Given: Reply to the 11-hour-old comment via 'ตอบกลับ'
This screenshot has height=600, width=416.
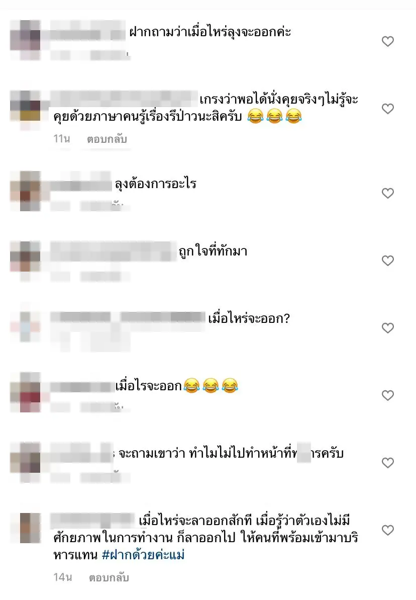Looking at the screenshot, I should (107, 139).
